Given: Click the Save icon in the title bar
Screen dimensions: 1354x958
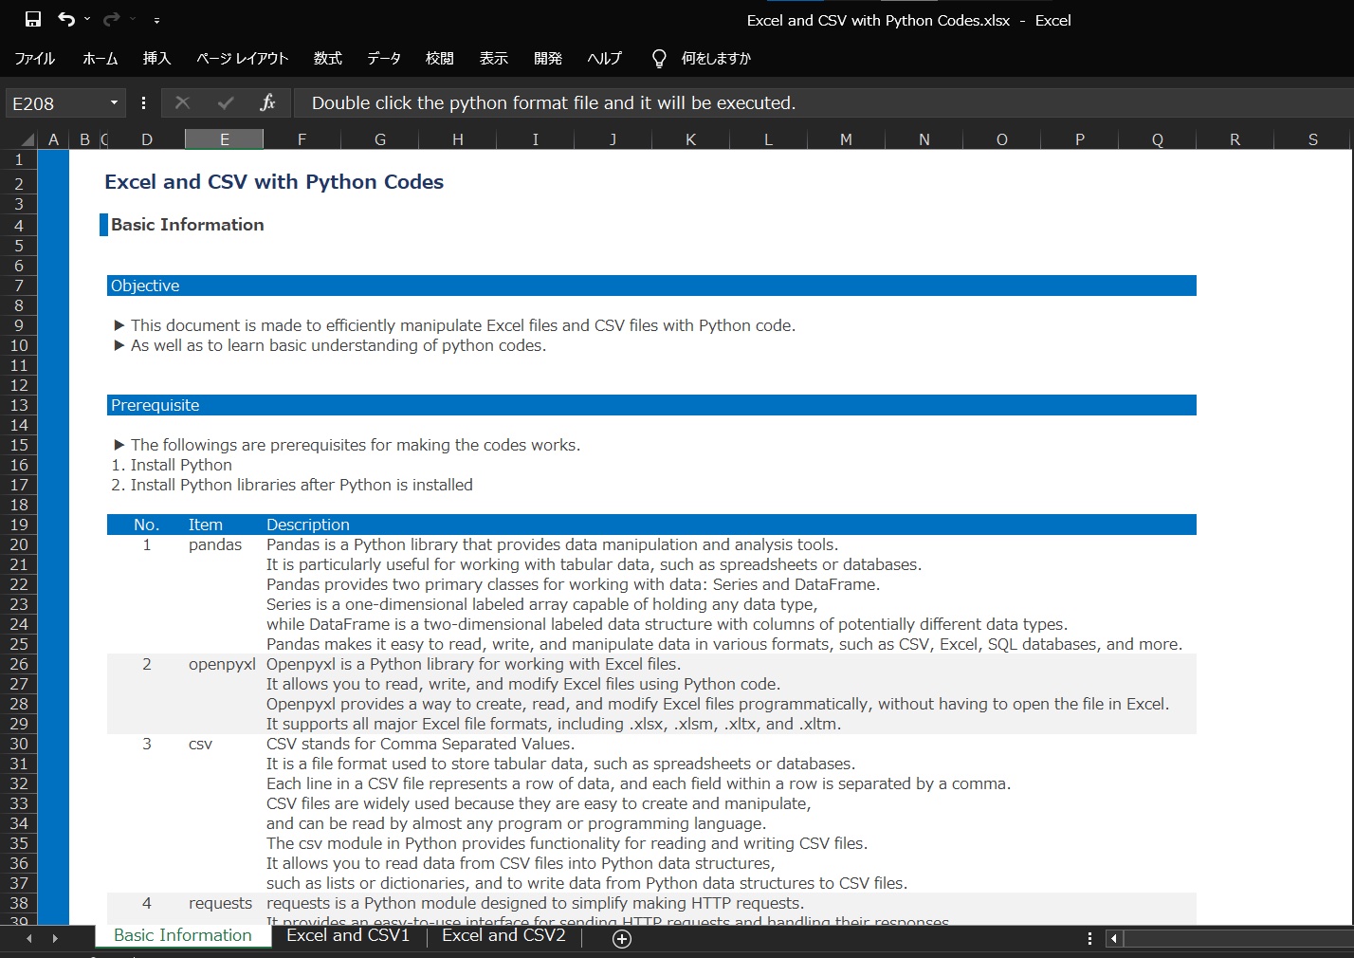Looking at the screenshot, I should pyautogui.click(x=33, y=19).
